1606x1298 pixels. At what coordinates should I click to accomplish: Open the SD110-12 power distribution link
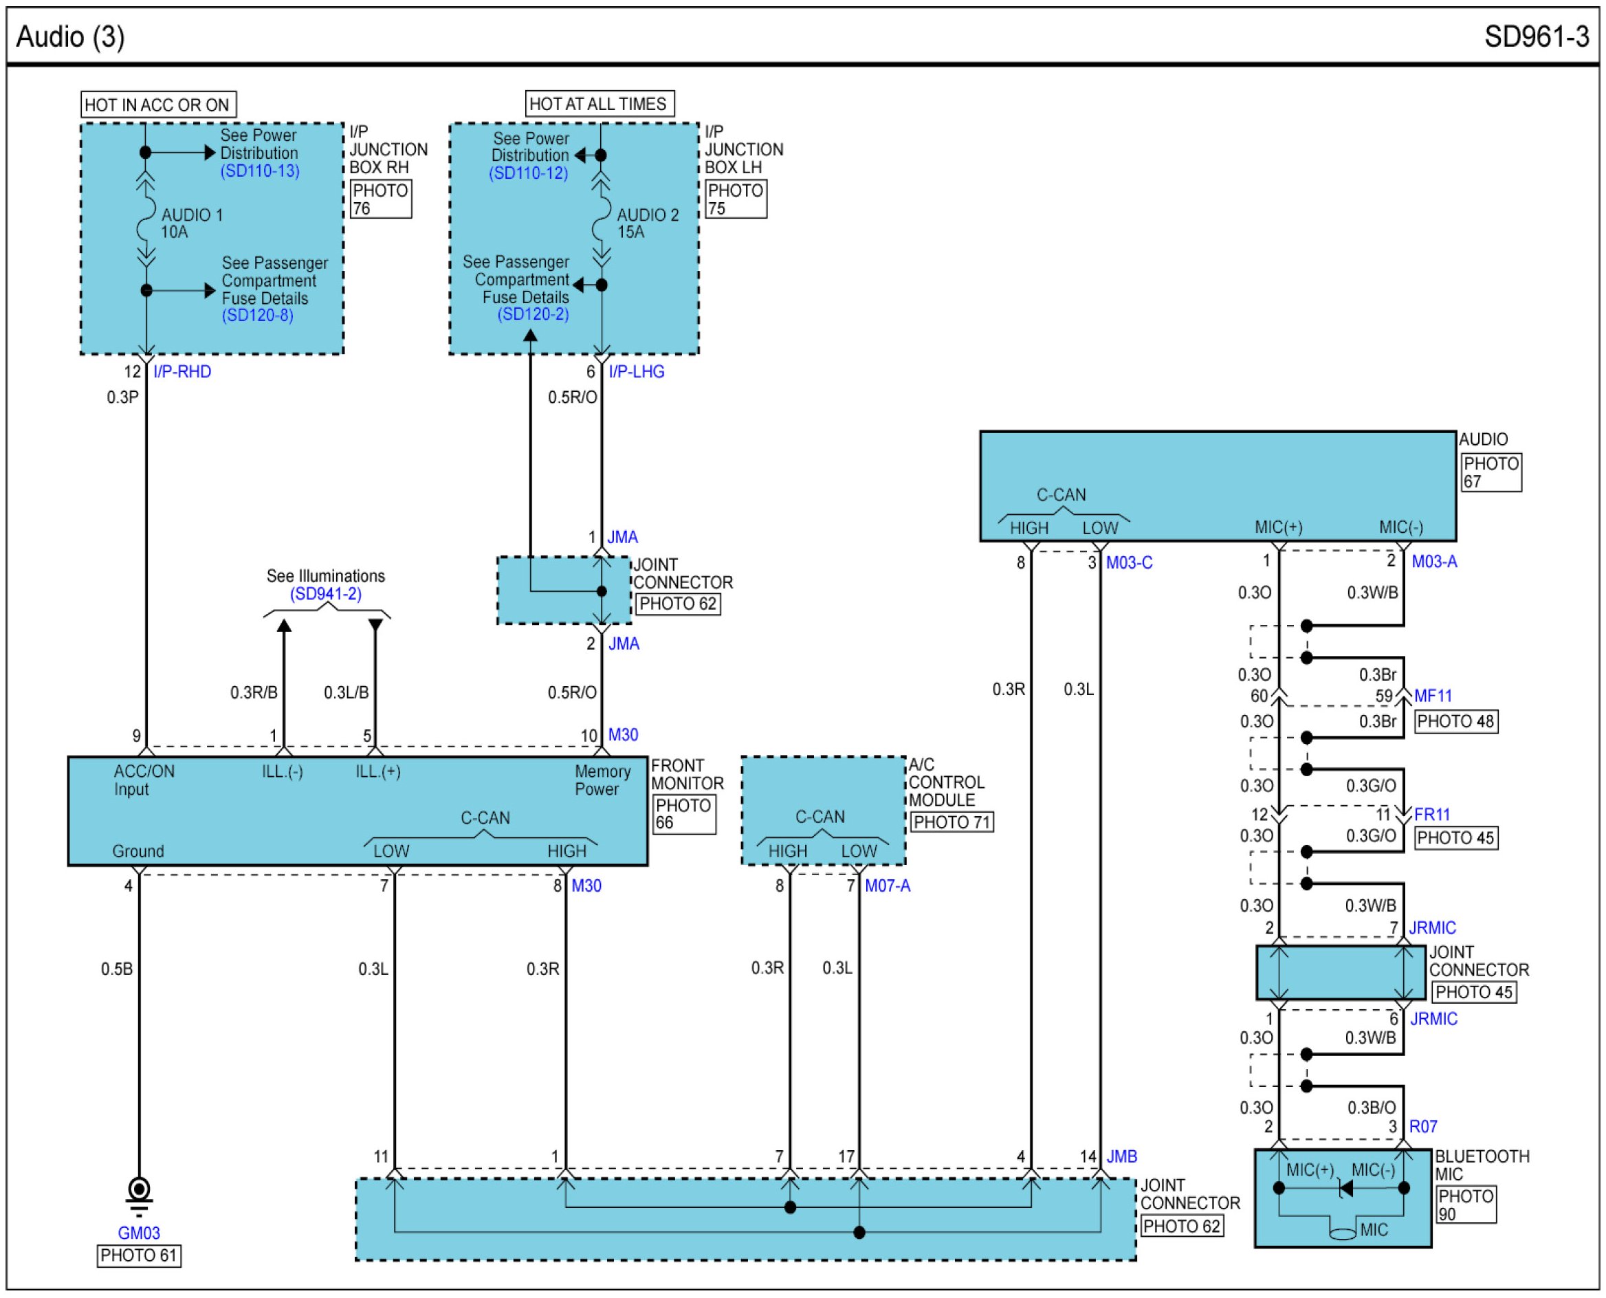[x=528, y=173]
